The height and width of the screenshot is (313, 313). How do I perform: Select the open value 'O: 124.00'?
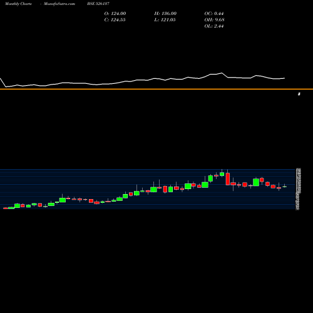pyautogui.click(x=115, y=14)
